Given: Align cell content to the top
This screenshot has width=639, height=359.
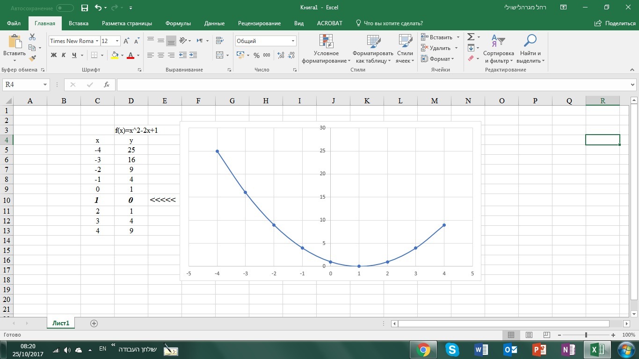Looking at the screenshot, I should coord(150,41).
